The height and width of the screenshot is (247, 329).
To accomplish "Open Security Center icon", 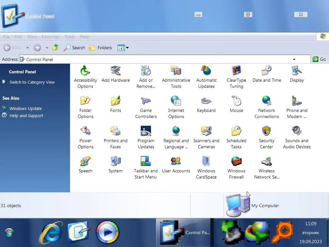I will 266,137.
